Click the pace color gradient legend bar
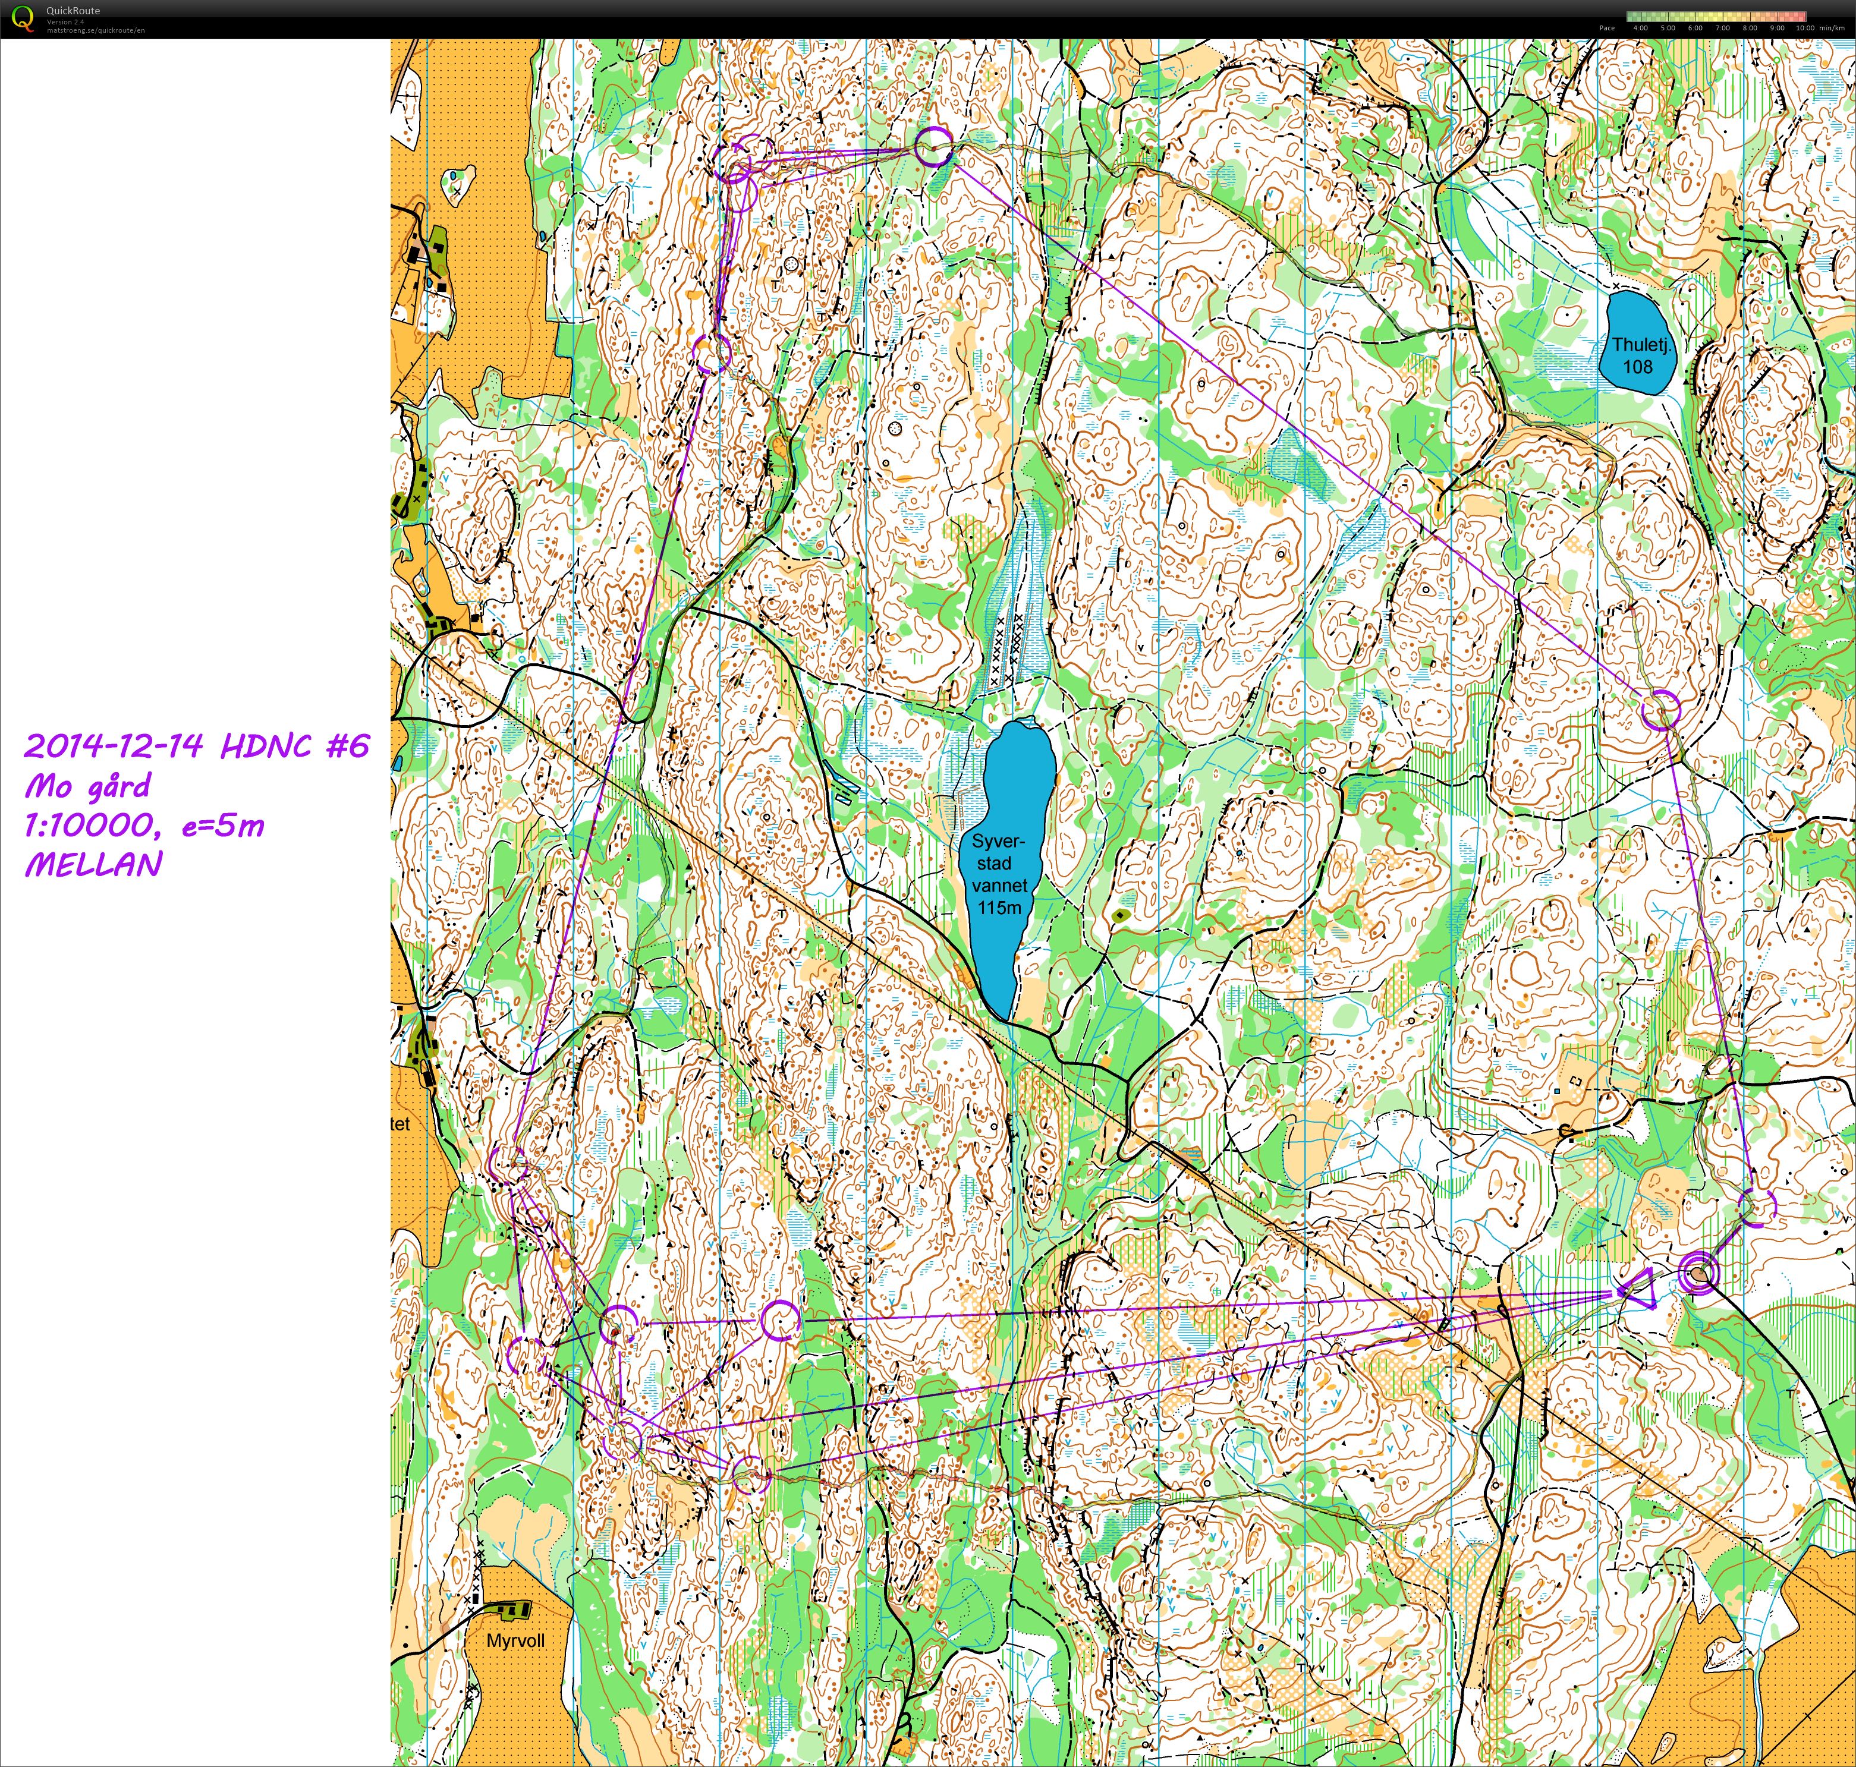Screen dimensions: 1856x1767 click(x=1716, y=16)
